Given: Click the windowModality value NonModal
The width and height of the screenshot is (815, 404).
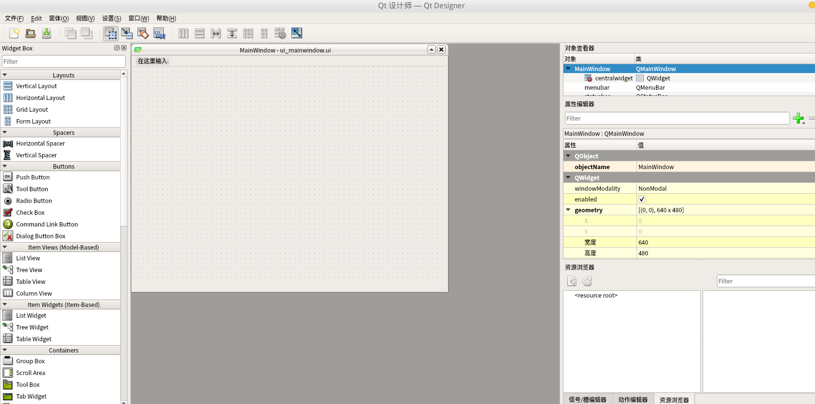Looking at the screenshot, I should coord(653,188).
